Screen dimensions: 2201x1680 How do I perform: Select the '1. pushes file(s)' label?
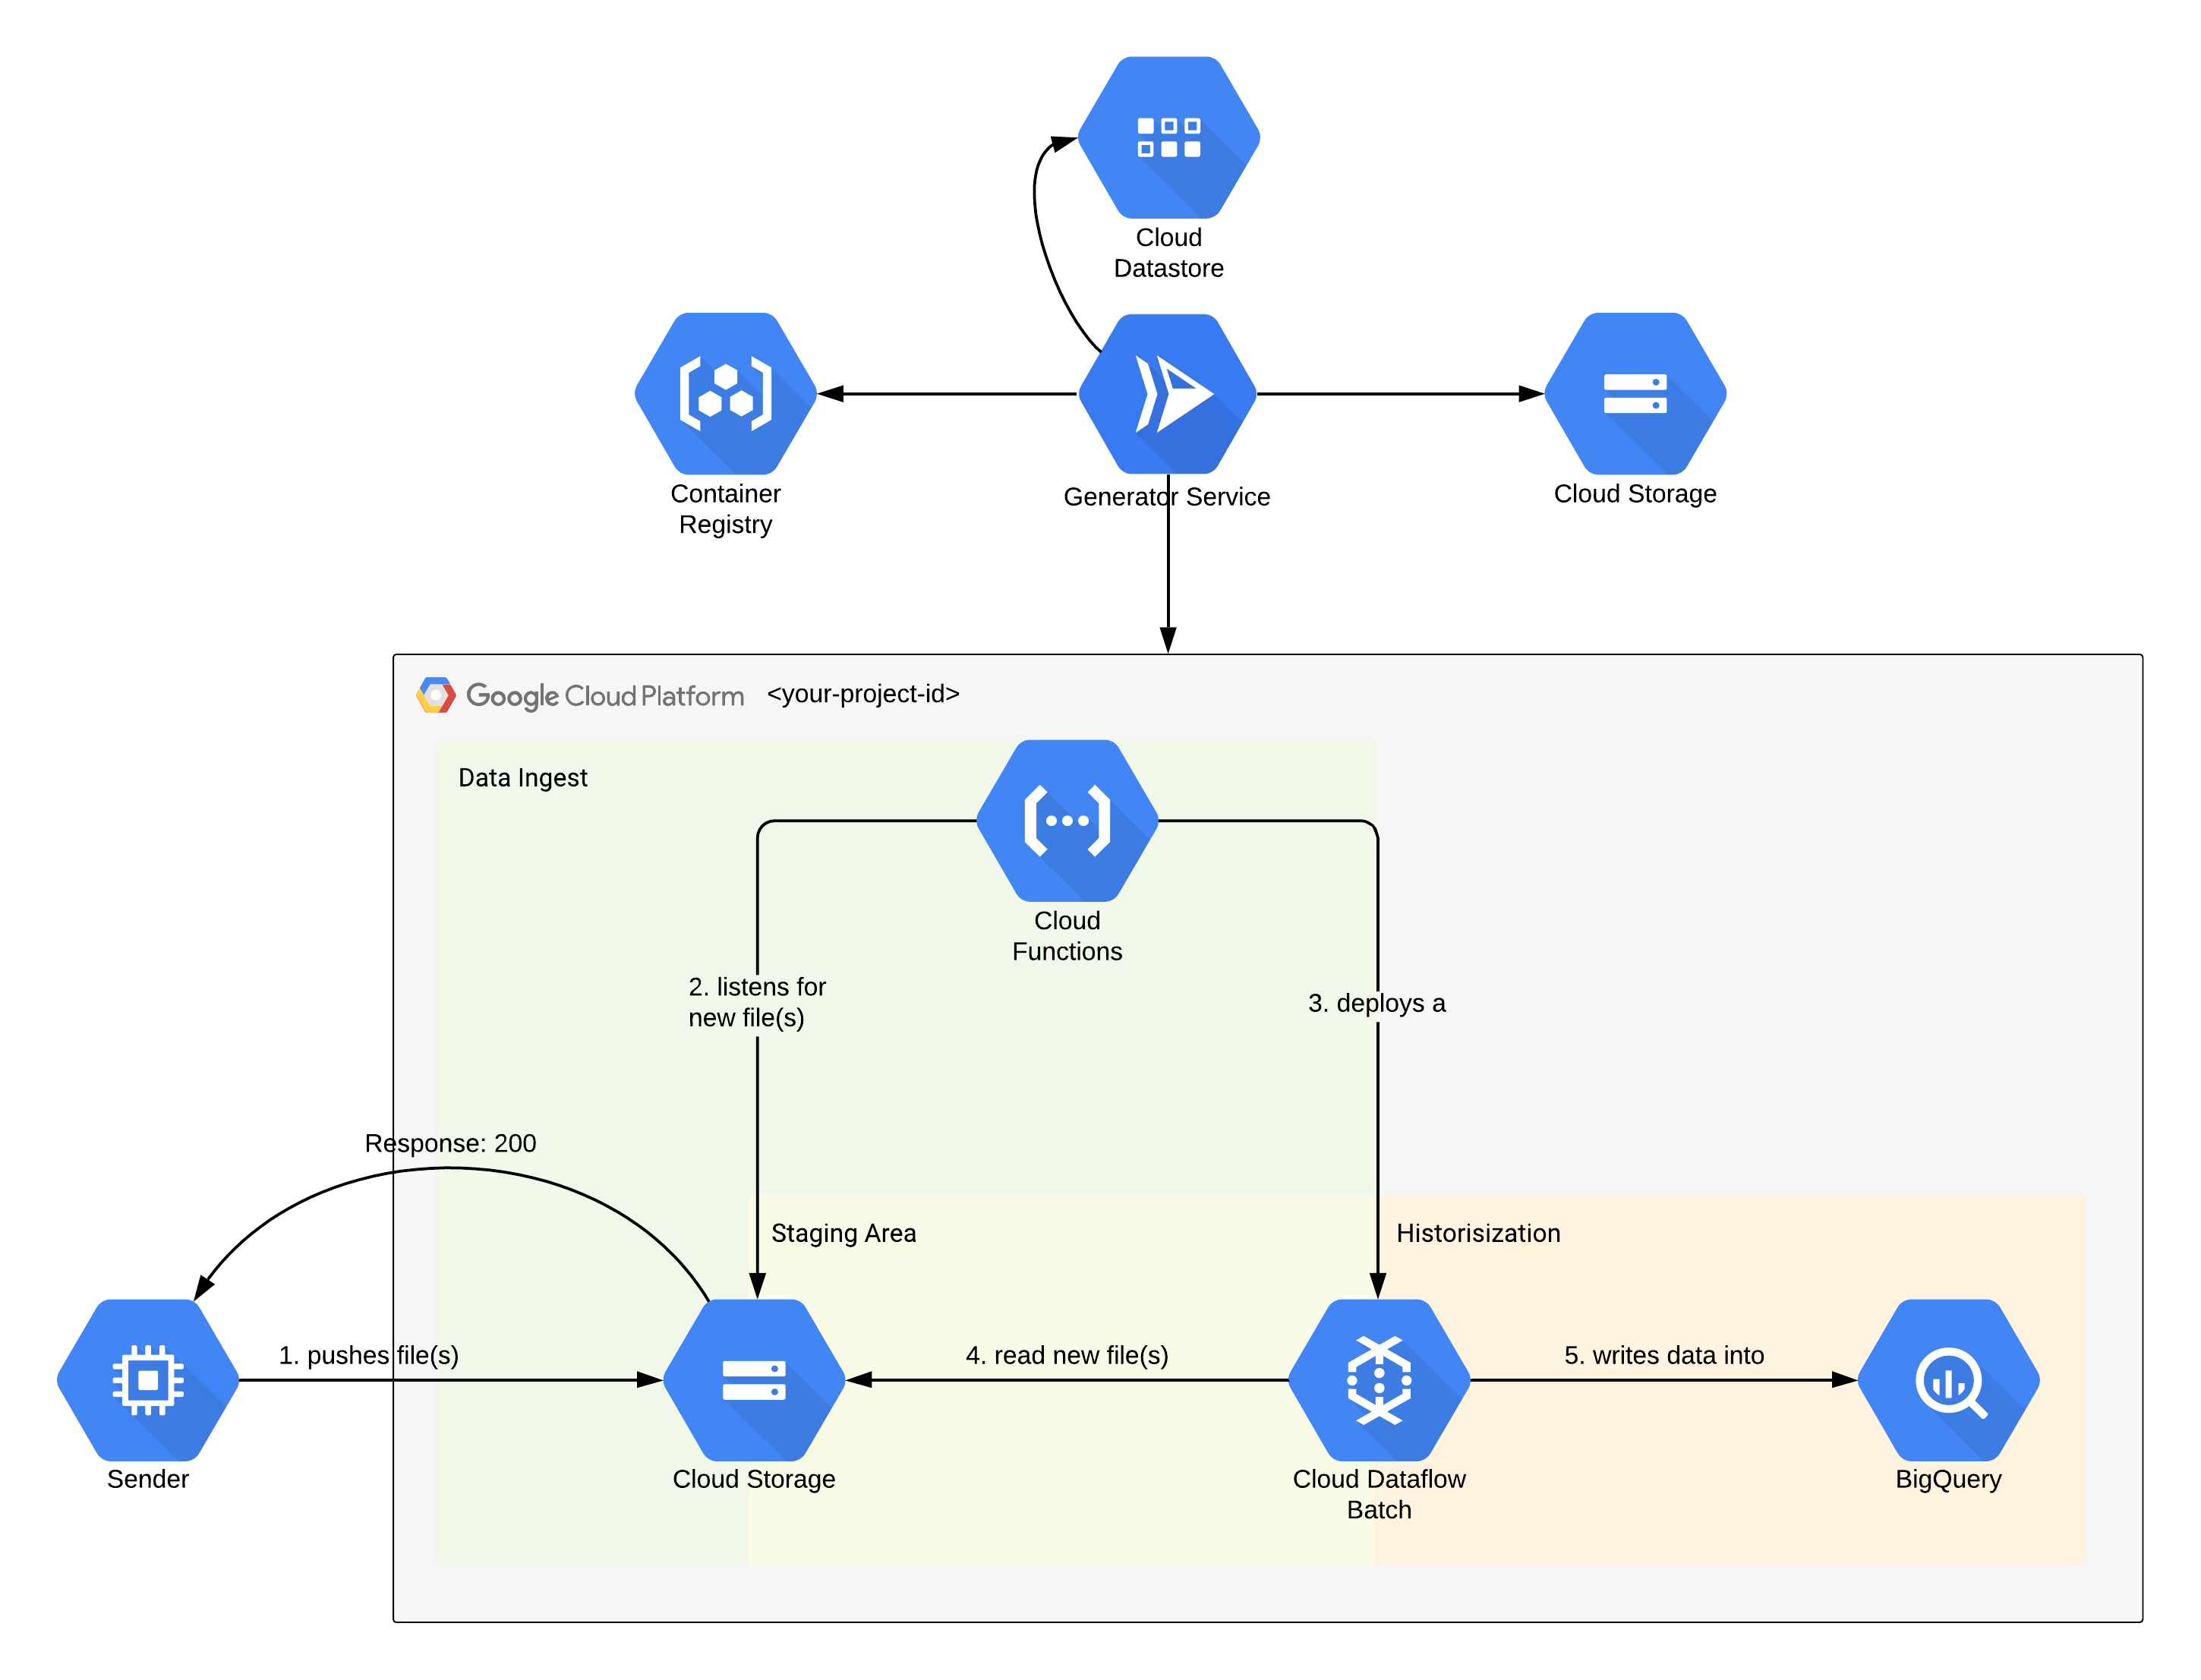tap(368, 1355)
